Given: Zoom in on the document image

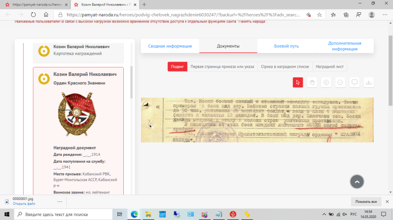Looking at the screenshot, I should 326,82.
